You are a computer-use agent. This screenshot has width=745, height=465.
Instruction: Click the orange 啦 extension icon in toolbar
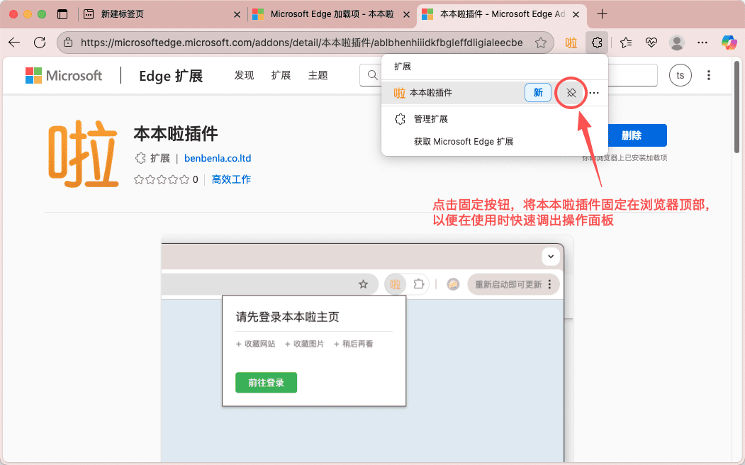(x=571, y=43)
